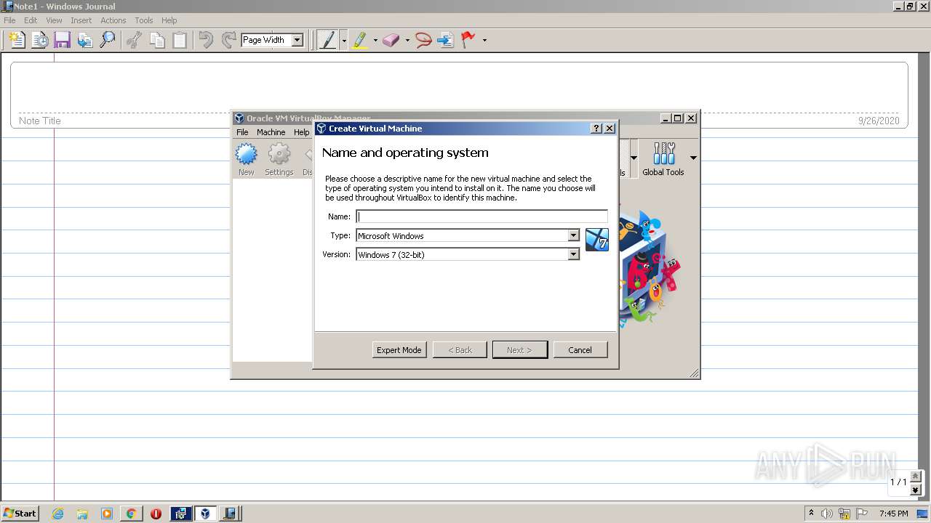The height and width of the screenshot is (523, 931).
Task: Expand the Pen tool options arrow
Action: [344, 40]
